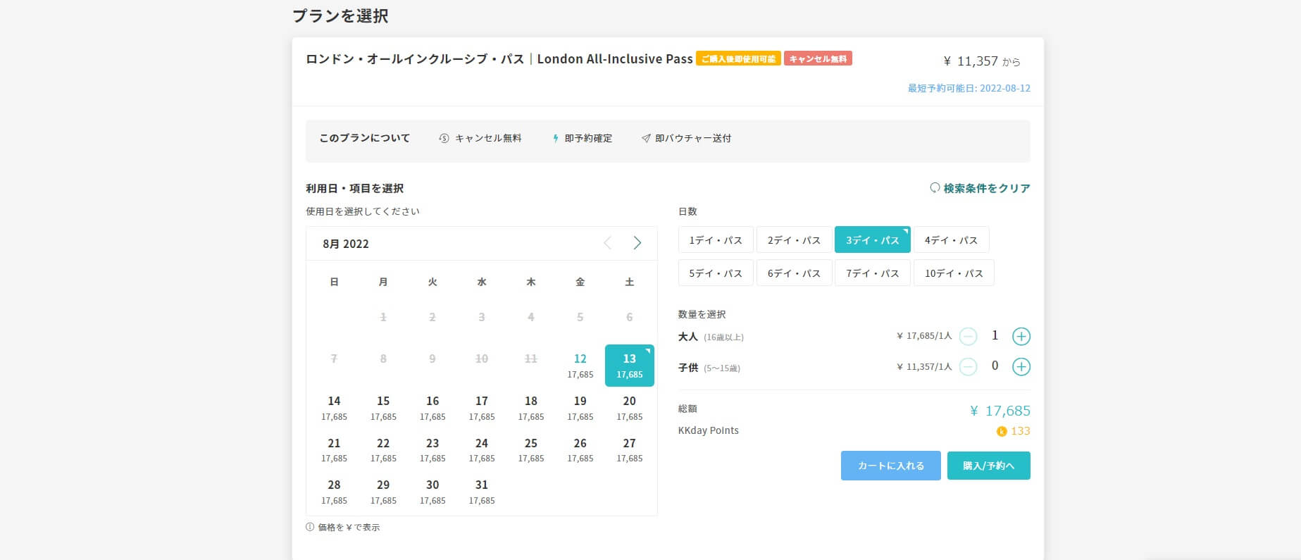
Task: Click the instant confirmation lightning icon
Action: pos(556,139)
